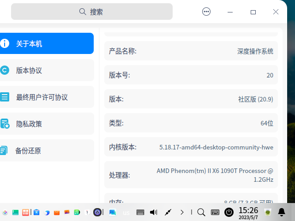295x221 pixels.
Task: Click the 版本号 value 20
Action: 270,75
